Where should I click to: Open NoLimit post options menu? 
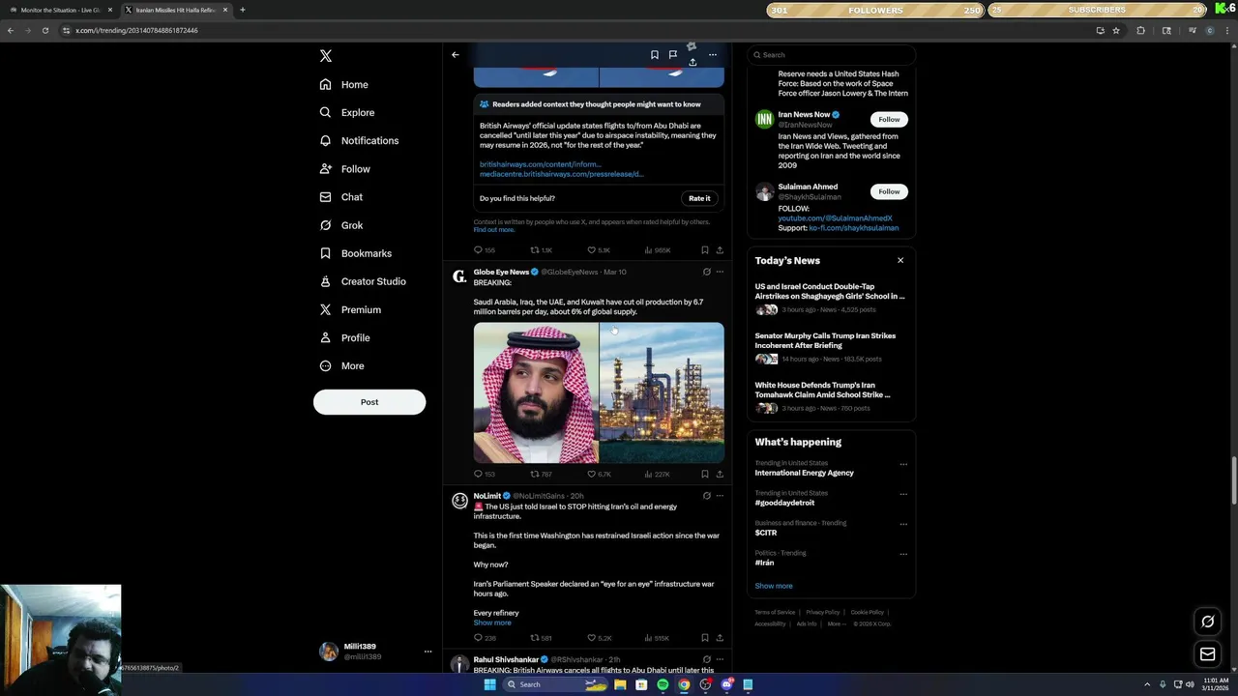720,496
